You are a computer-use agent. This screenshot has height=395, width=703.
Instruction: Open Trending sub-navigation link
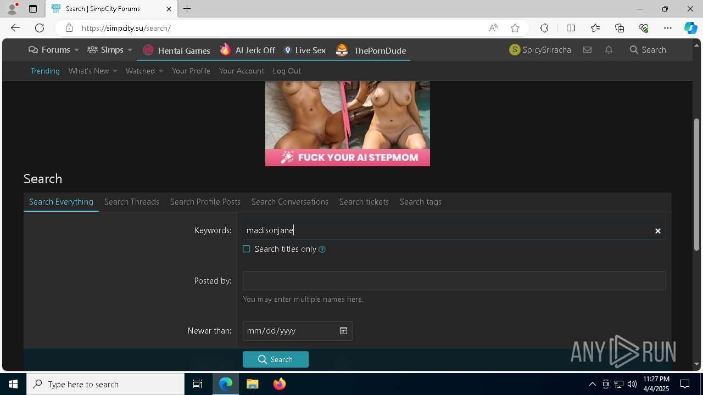[45, 71]
